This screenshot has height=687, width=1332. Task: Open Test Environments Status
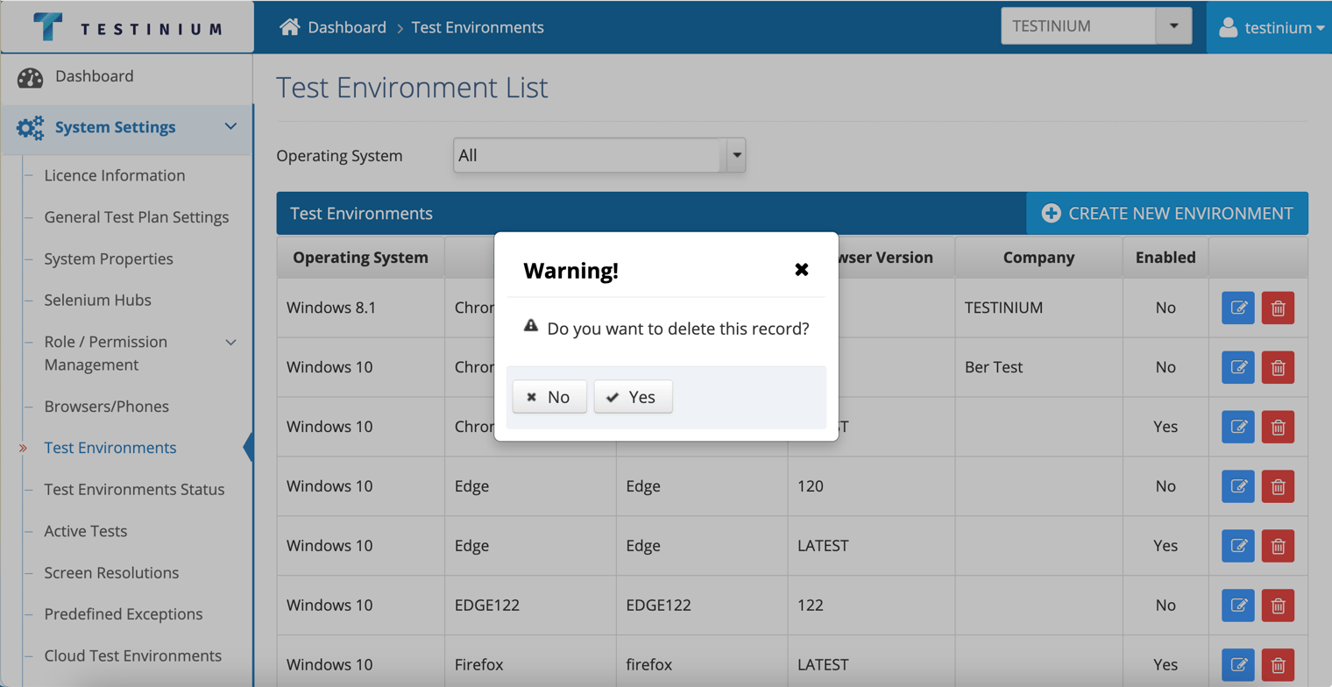[135, 490]
